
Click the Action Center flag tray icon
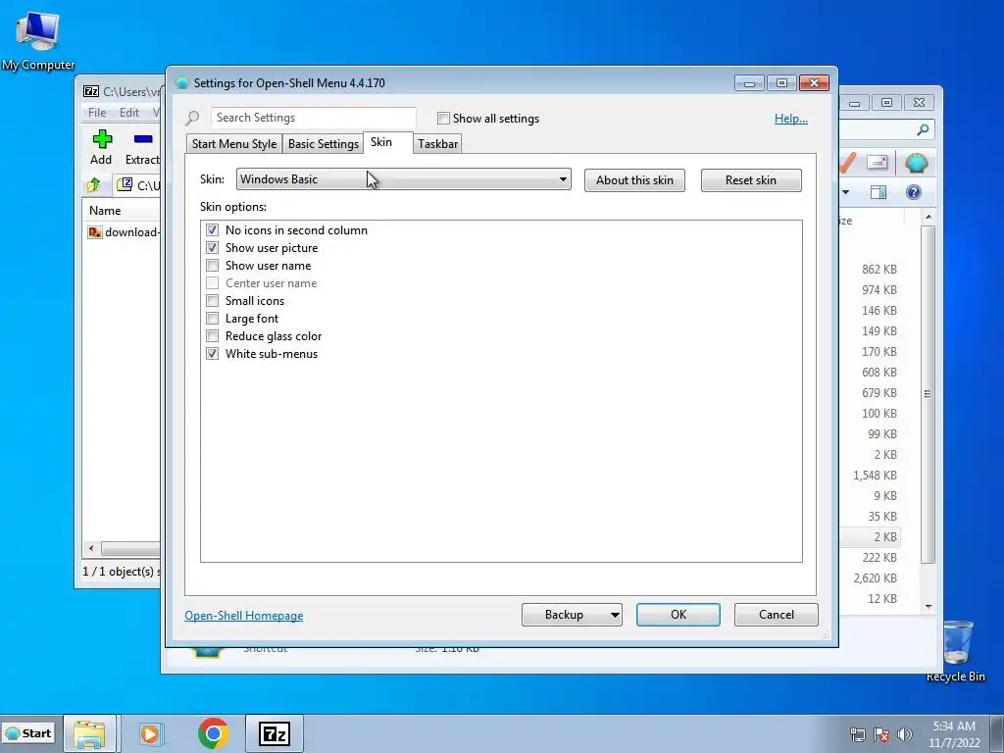tap(881, 734)
